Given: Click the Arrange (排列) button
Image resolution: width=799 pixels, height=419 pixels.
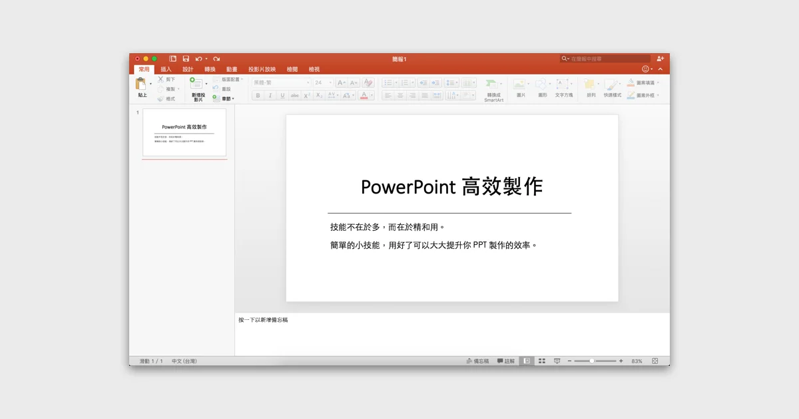Looking at the screenshot, I should pyautogui.click(x=591, y=88).
